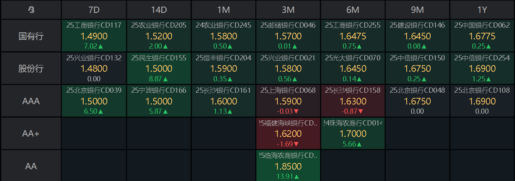This screenshot has height=181, width=515.
Task: Select the 3M tenor column header
Action: point(288,10)
